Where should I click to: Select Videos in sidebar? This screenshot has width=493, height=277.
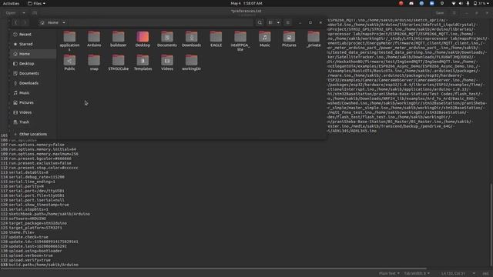click(32, 112)
